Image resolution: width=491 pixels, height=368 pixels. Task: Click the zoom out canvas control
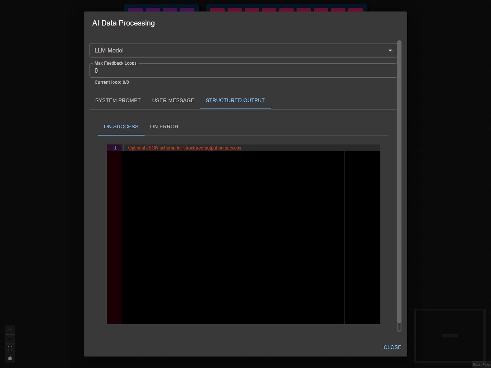point(10,339)
